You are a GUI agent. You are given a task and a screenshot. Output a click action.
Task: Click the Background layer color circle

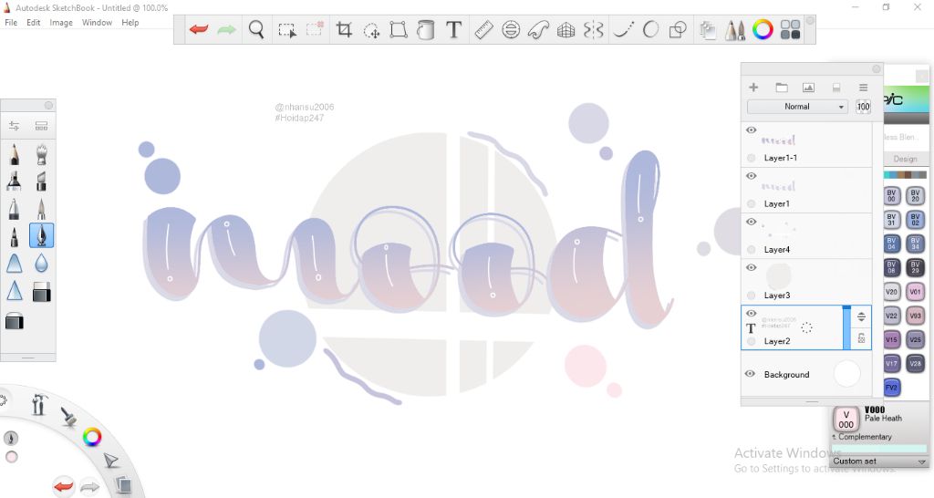coord(847,374)
